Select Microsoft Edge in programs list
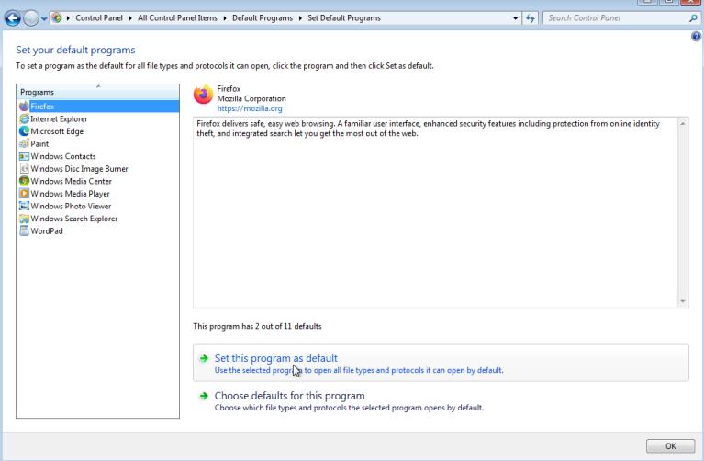This screenshot has height=461, width=704. [x=57, y=131]
